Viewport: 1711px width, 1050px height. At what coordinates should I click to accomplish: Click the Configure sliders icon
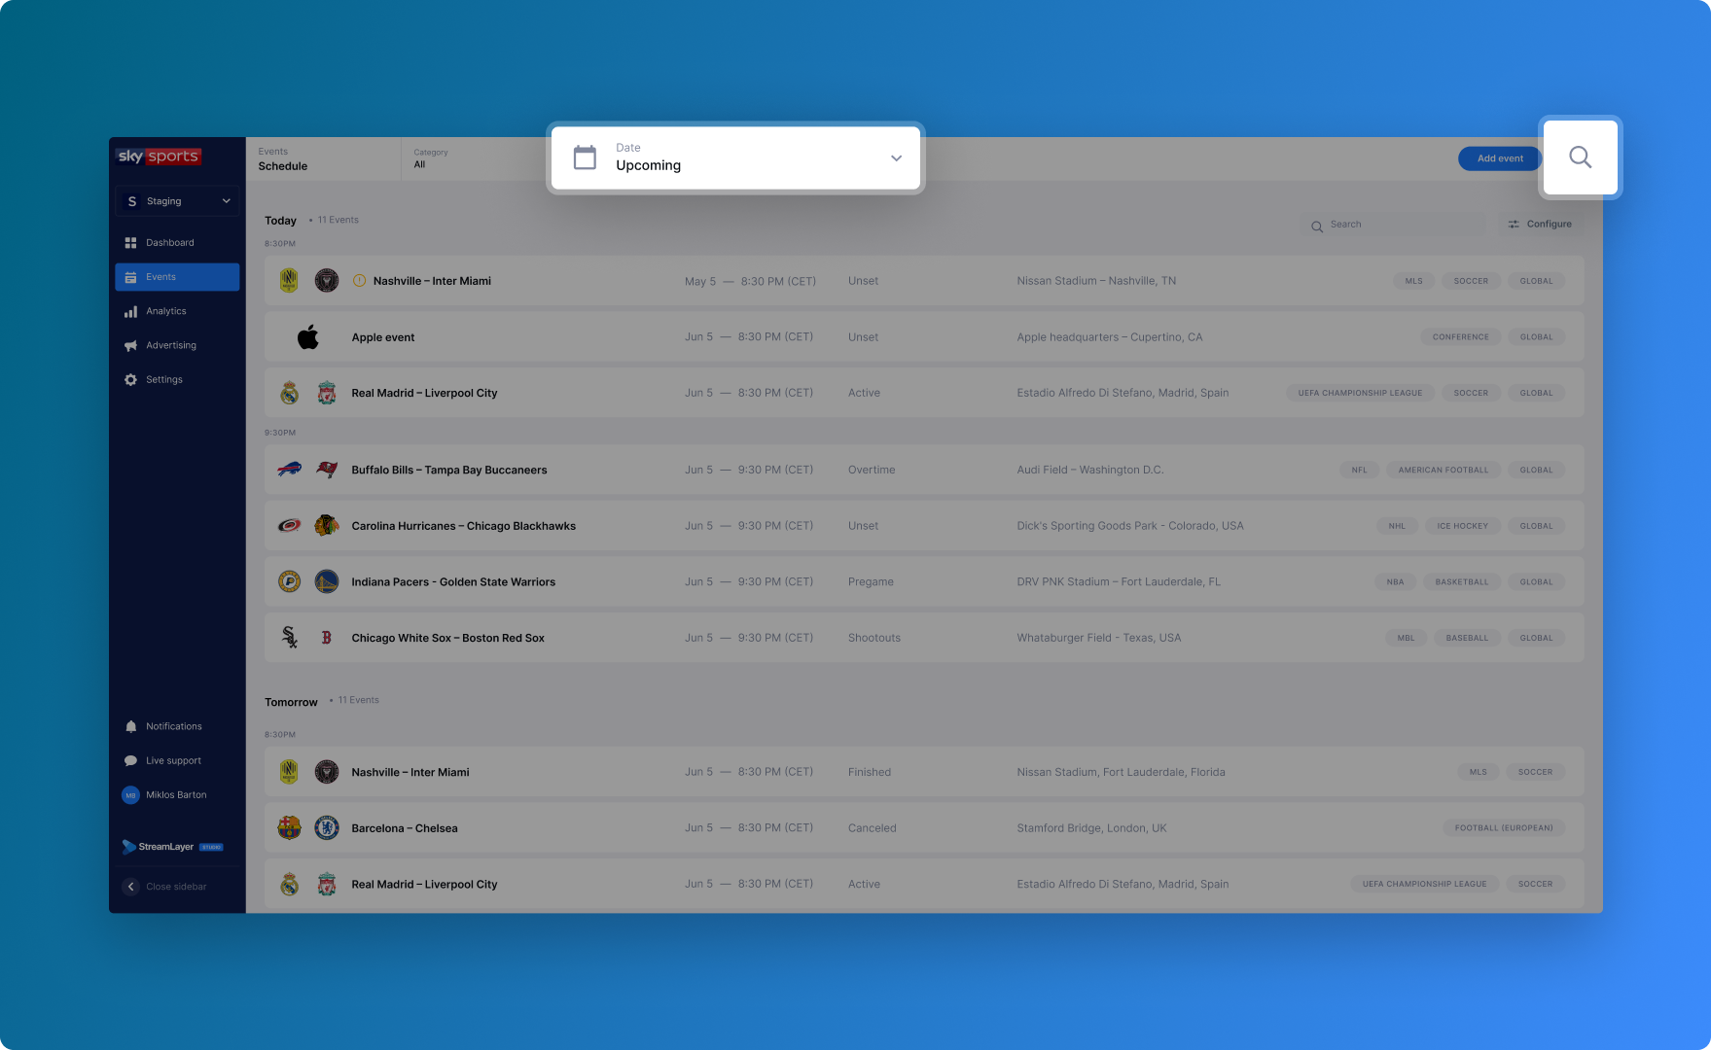1514,225
